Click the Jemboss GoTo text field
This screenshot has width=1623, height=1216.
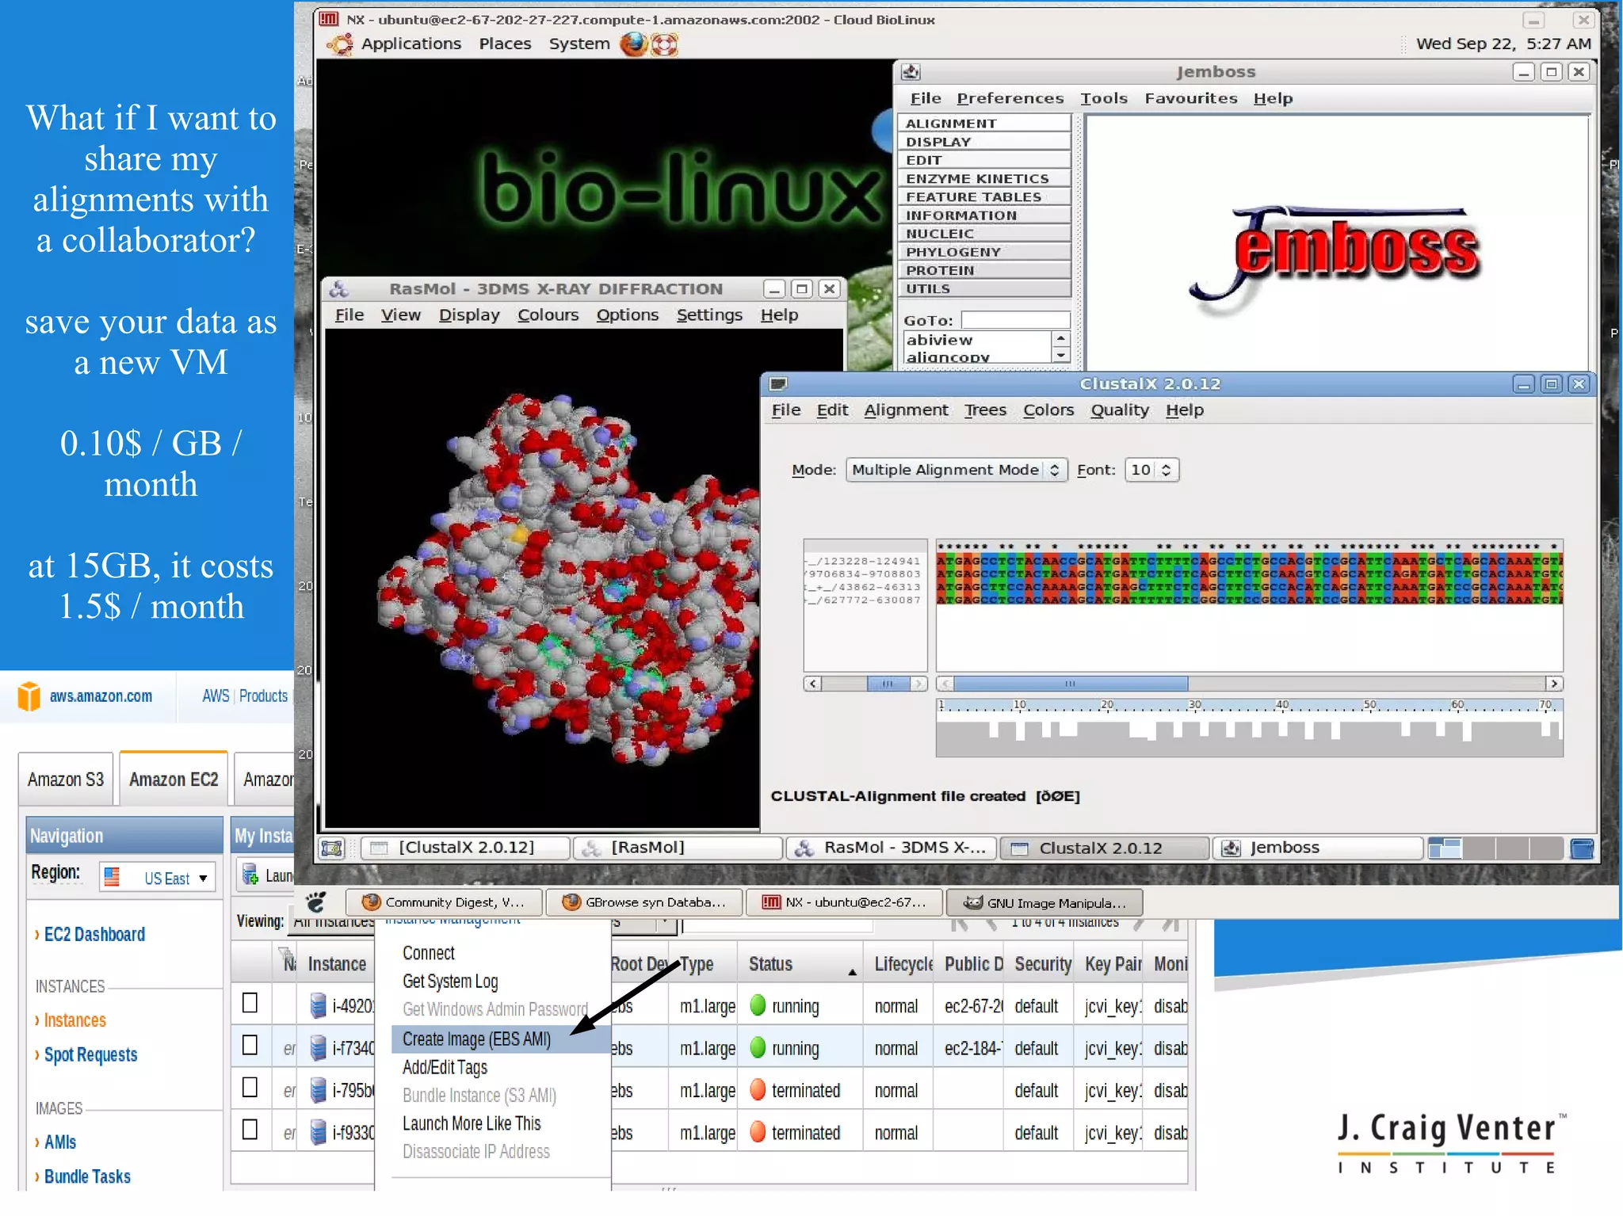[x=1015, y=320]
